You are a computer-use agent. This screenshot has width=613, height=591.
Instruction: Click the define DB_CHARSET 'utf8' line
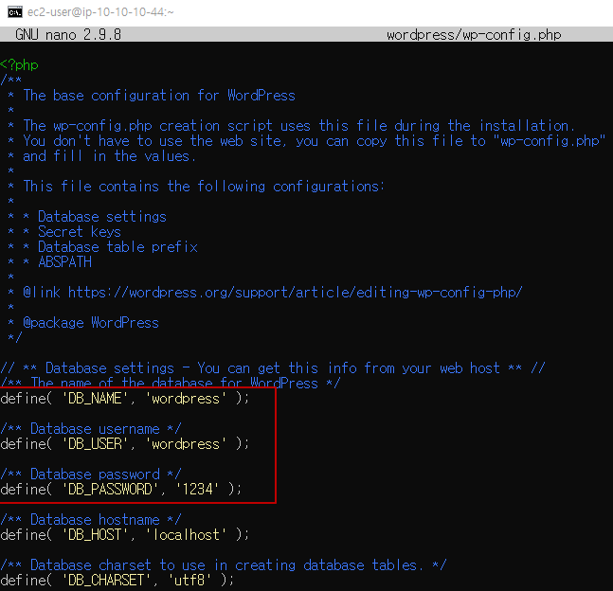(x=117, y=581)
